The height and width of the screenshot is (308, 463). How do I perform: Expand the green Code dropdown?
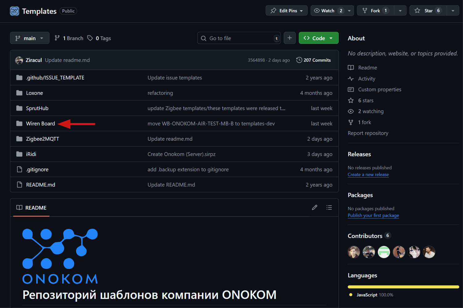[x=318, y=38]
